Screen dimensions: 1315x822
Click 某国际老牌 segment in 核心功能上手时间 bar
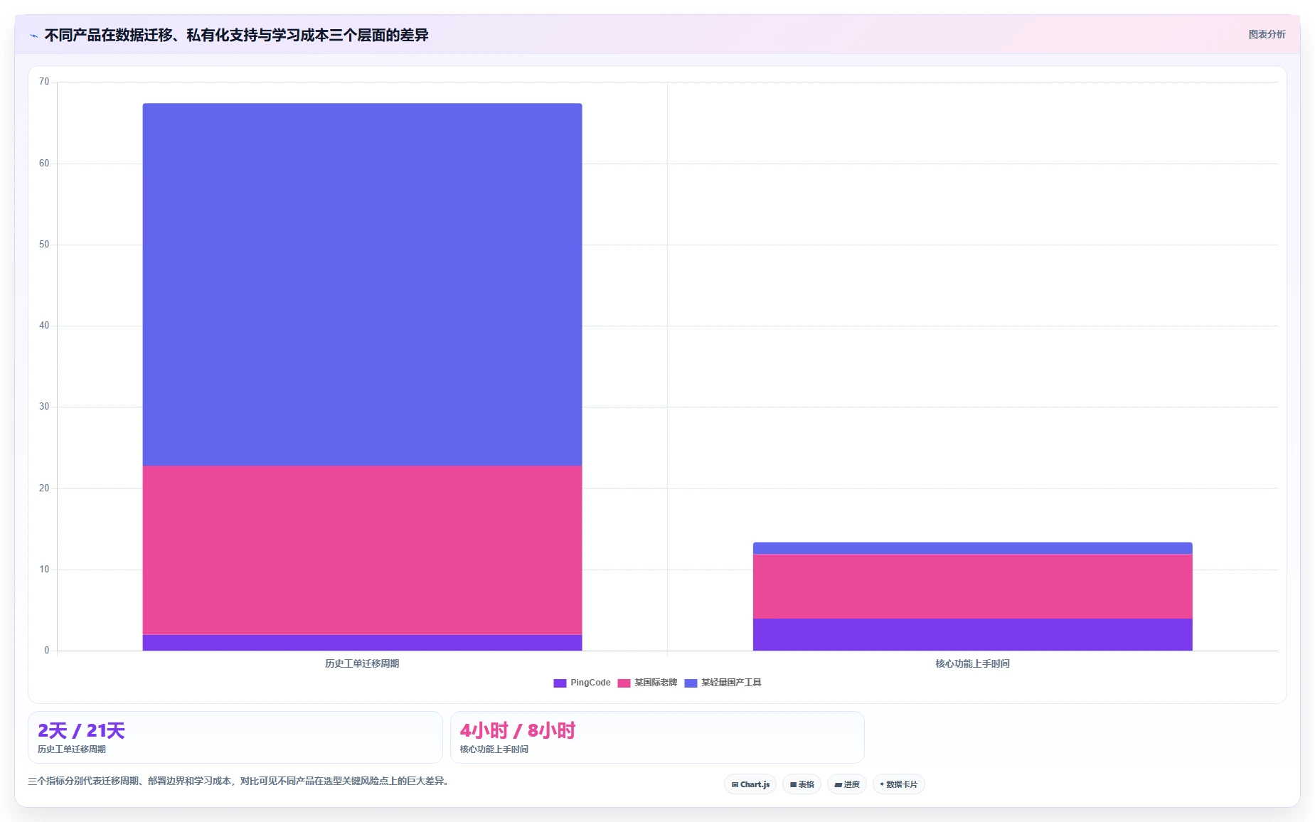[x=972, y=586]
